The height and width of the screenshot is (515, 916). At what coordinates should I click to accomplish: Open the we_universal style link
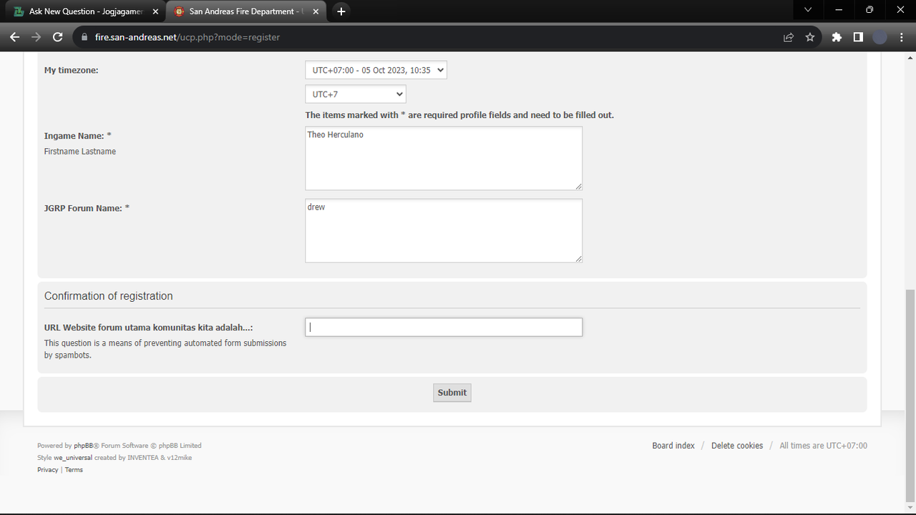tap(73, 458)
